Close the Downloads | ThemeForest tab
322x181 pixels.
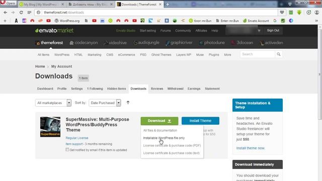tap(160, 5)
